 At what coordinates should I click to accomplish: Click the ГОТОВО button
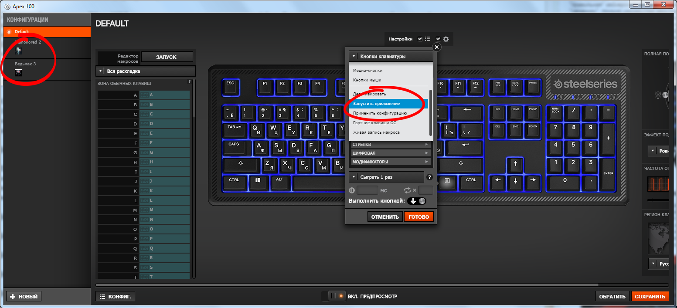point(419,217)
